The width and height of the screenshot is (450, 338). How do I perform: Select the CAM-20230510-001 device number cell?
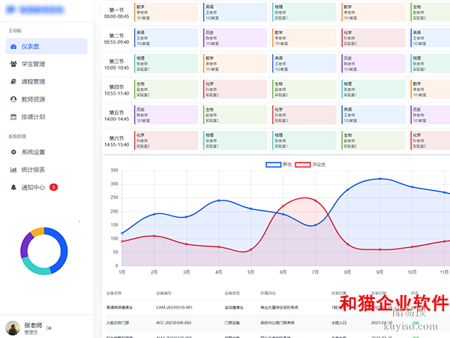174,307
